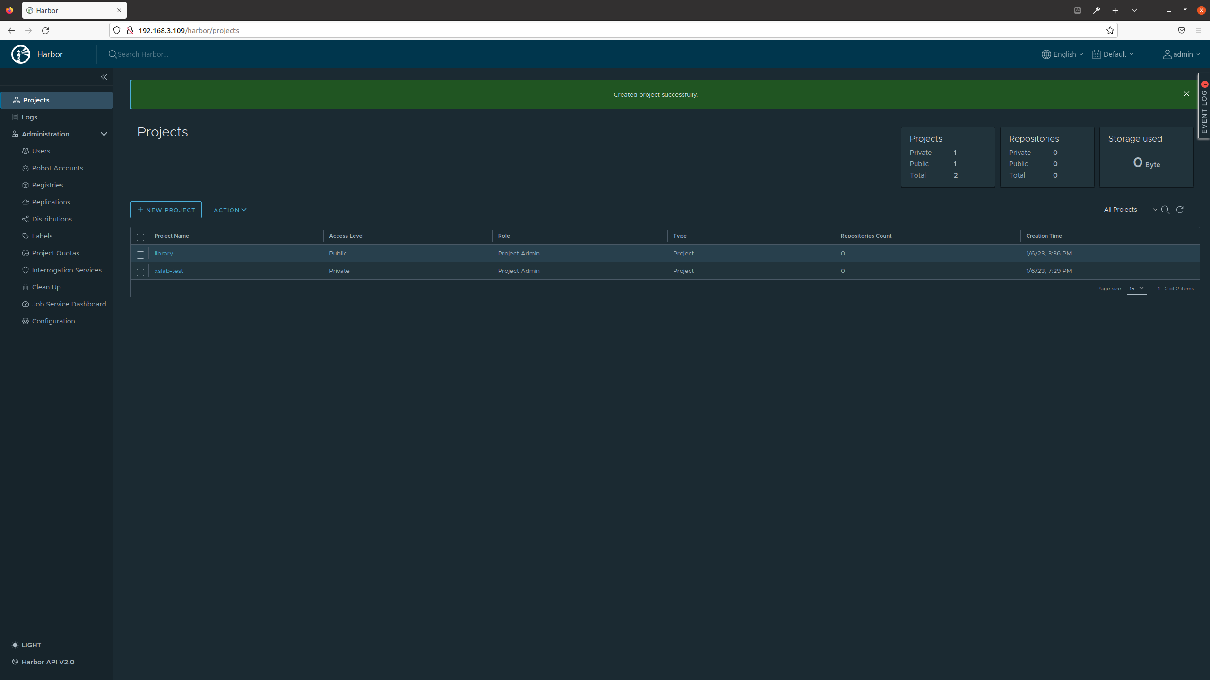1210x680 pixels.
Task: Switch to LIGHT theme
Action: (26, 645)
